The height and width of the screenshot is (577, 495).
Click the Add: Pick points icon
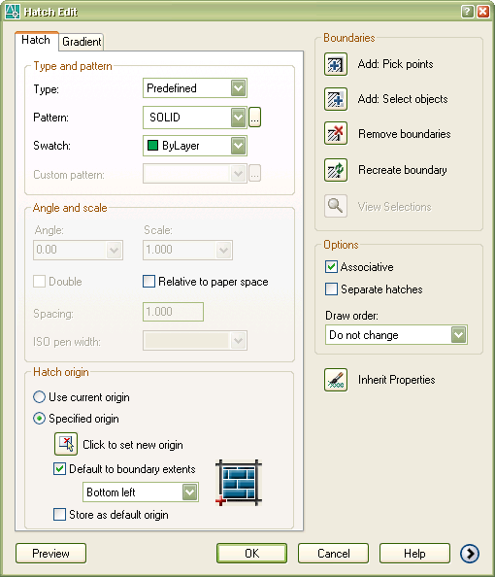click(x=336, y=64)
